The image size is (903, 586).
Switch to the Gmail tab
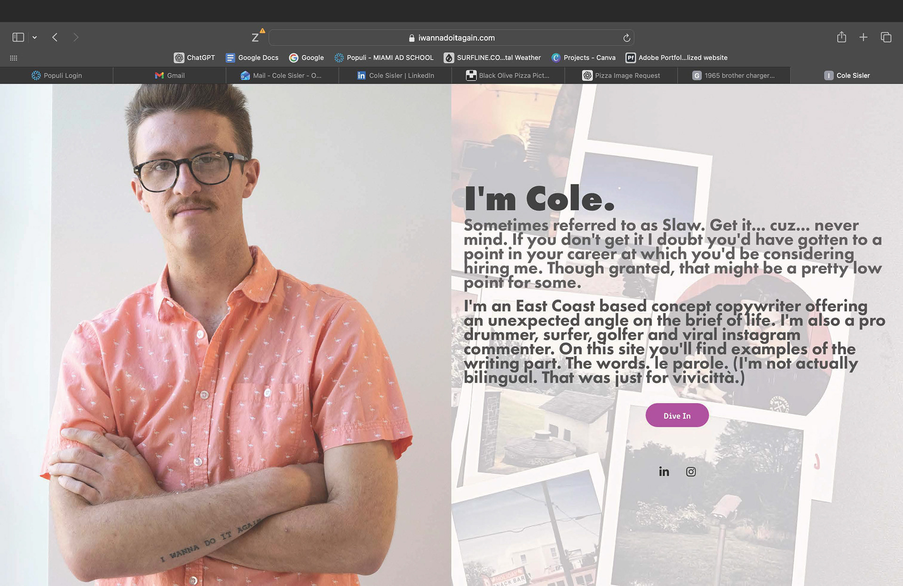point(170,75)
